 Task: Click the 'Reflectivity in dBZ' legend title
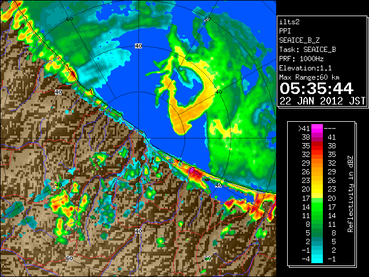click(350, 194)
